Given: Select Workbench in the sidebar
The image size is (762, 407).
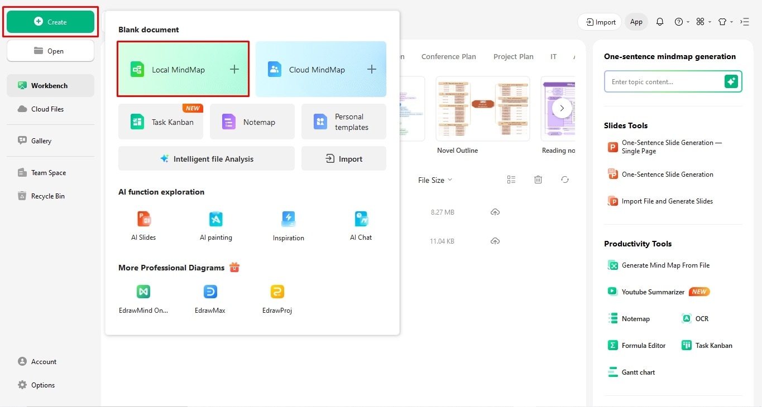Looking at the screenshot, I should [50, 85].
